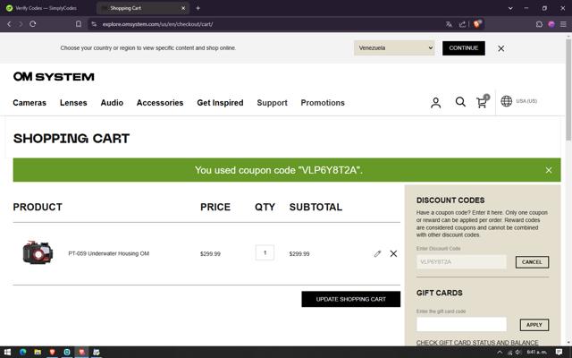Viewport: 572px width, 358px height.
Task: Go back in browser history
Action: tap(9, 24)
